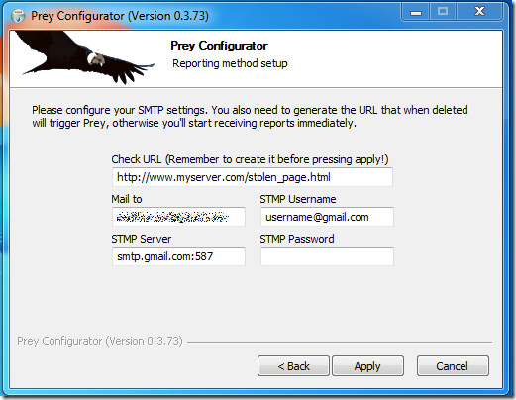This screenshot has width=516, height=400.
Task: Focus the empty STMP Password field
Action: 327,256
